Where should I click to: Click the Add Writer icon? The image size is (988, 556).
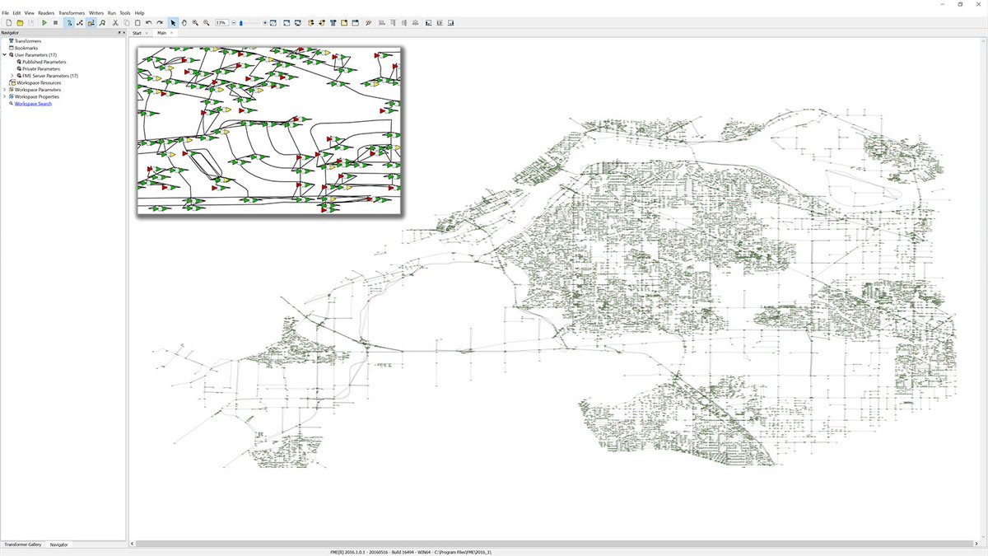(x=322, y=22)
